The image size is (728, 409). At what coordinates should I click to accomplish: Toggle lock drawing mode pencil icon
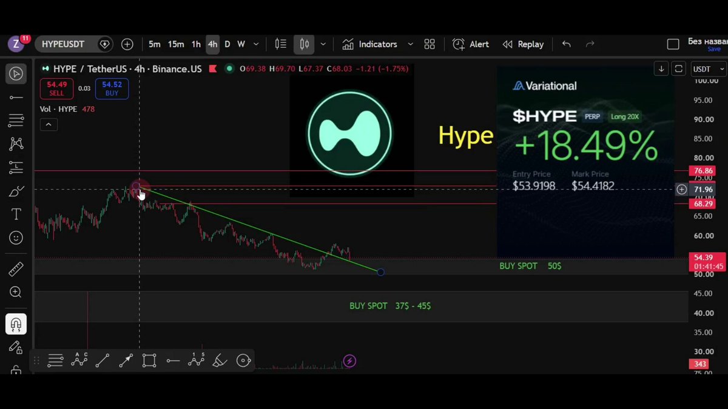click(x=16, y=348)
